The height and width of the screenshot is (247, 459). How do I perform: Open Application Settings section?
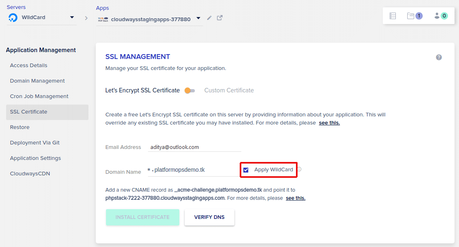(x=35, y=158)
